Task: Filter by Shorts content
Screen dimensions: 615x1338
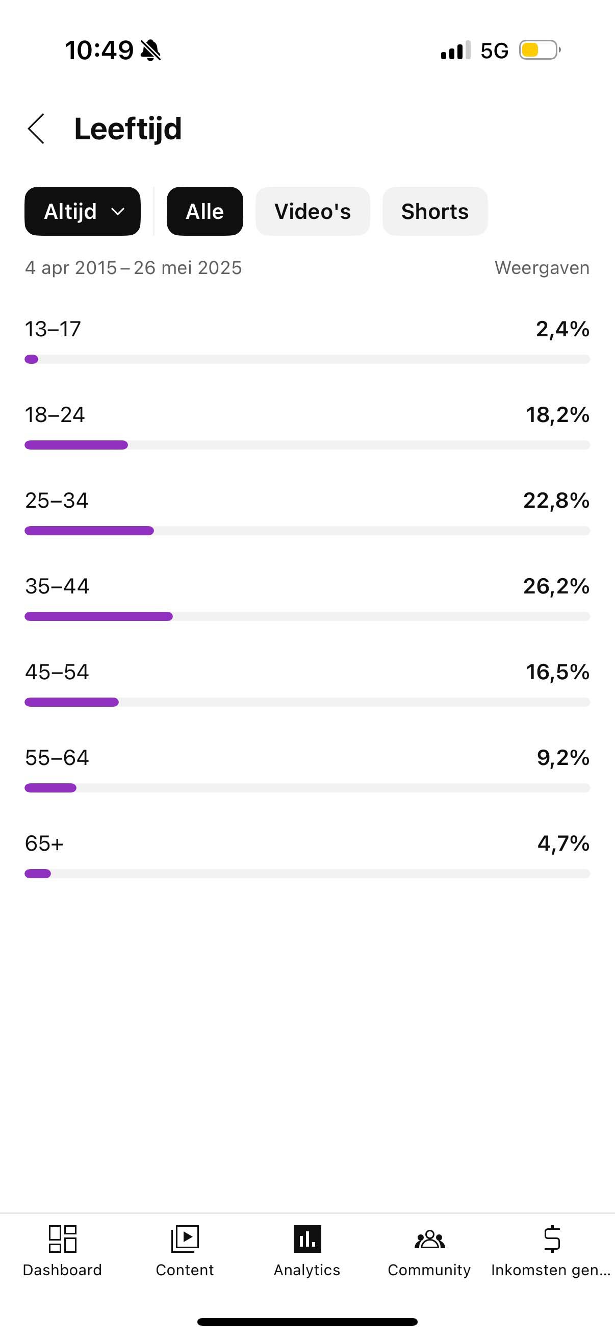Action: (x=435, y=211)
